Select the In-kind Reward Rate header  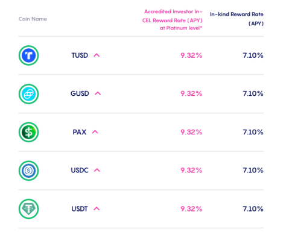[x=237, y=19]
